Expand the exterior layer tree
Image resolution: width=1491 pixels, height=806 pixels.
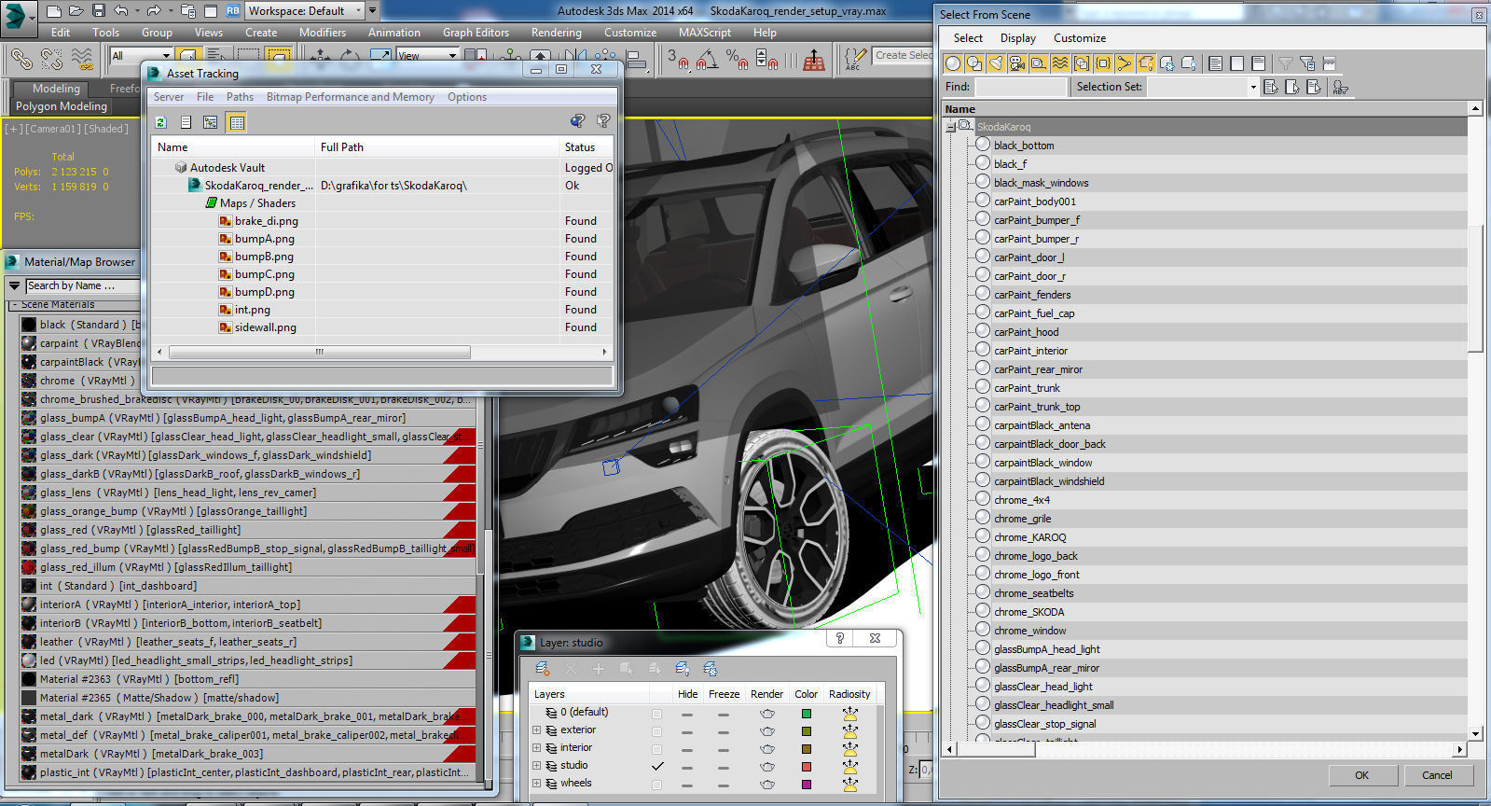[536, 730]
